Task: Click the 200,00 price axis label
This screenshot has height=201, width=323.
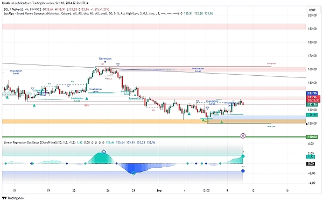Action: pos(312,16)
